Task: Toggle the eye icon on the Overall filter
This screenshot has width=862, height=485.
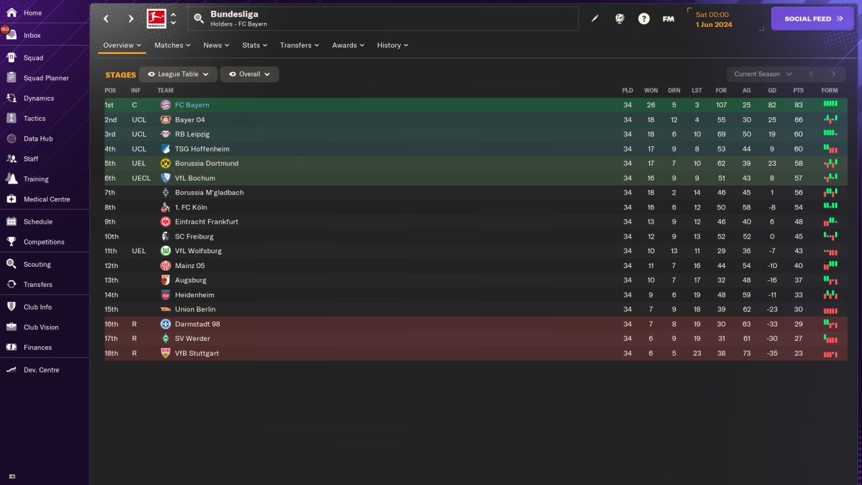Action: [232, 74]
